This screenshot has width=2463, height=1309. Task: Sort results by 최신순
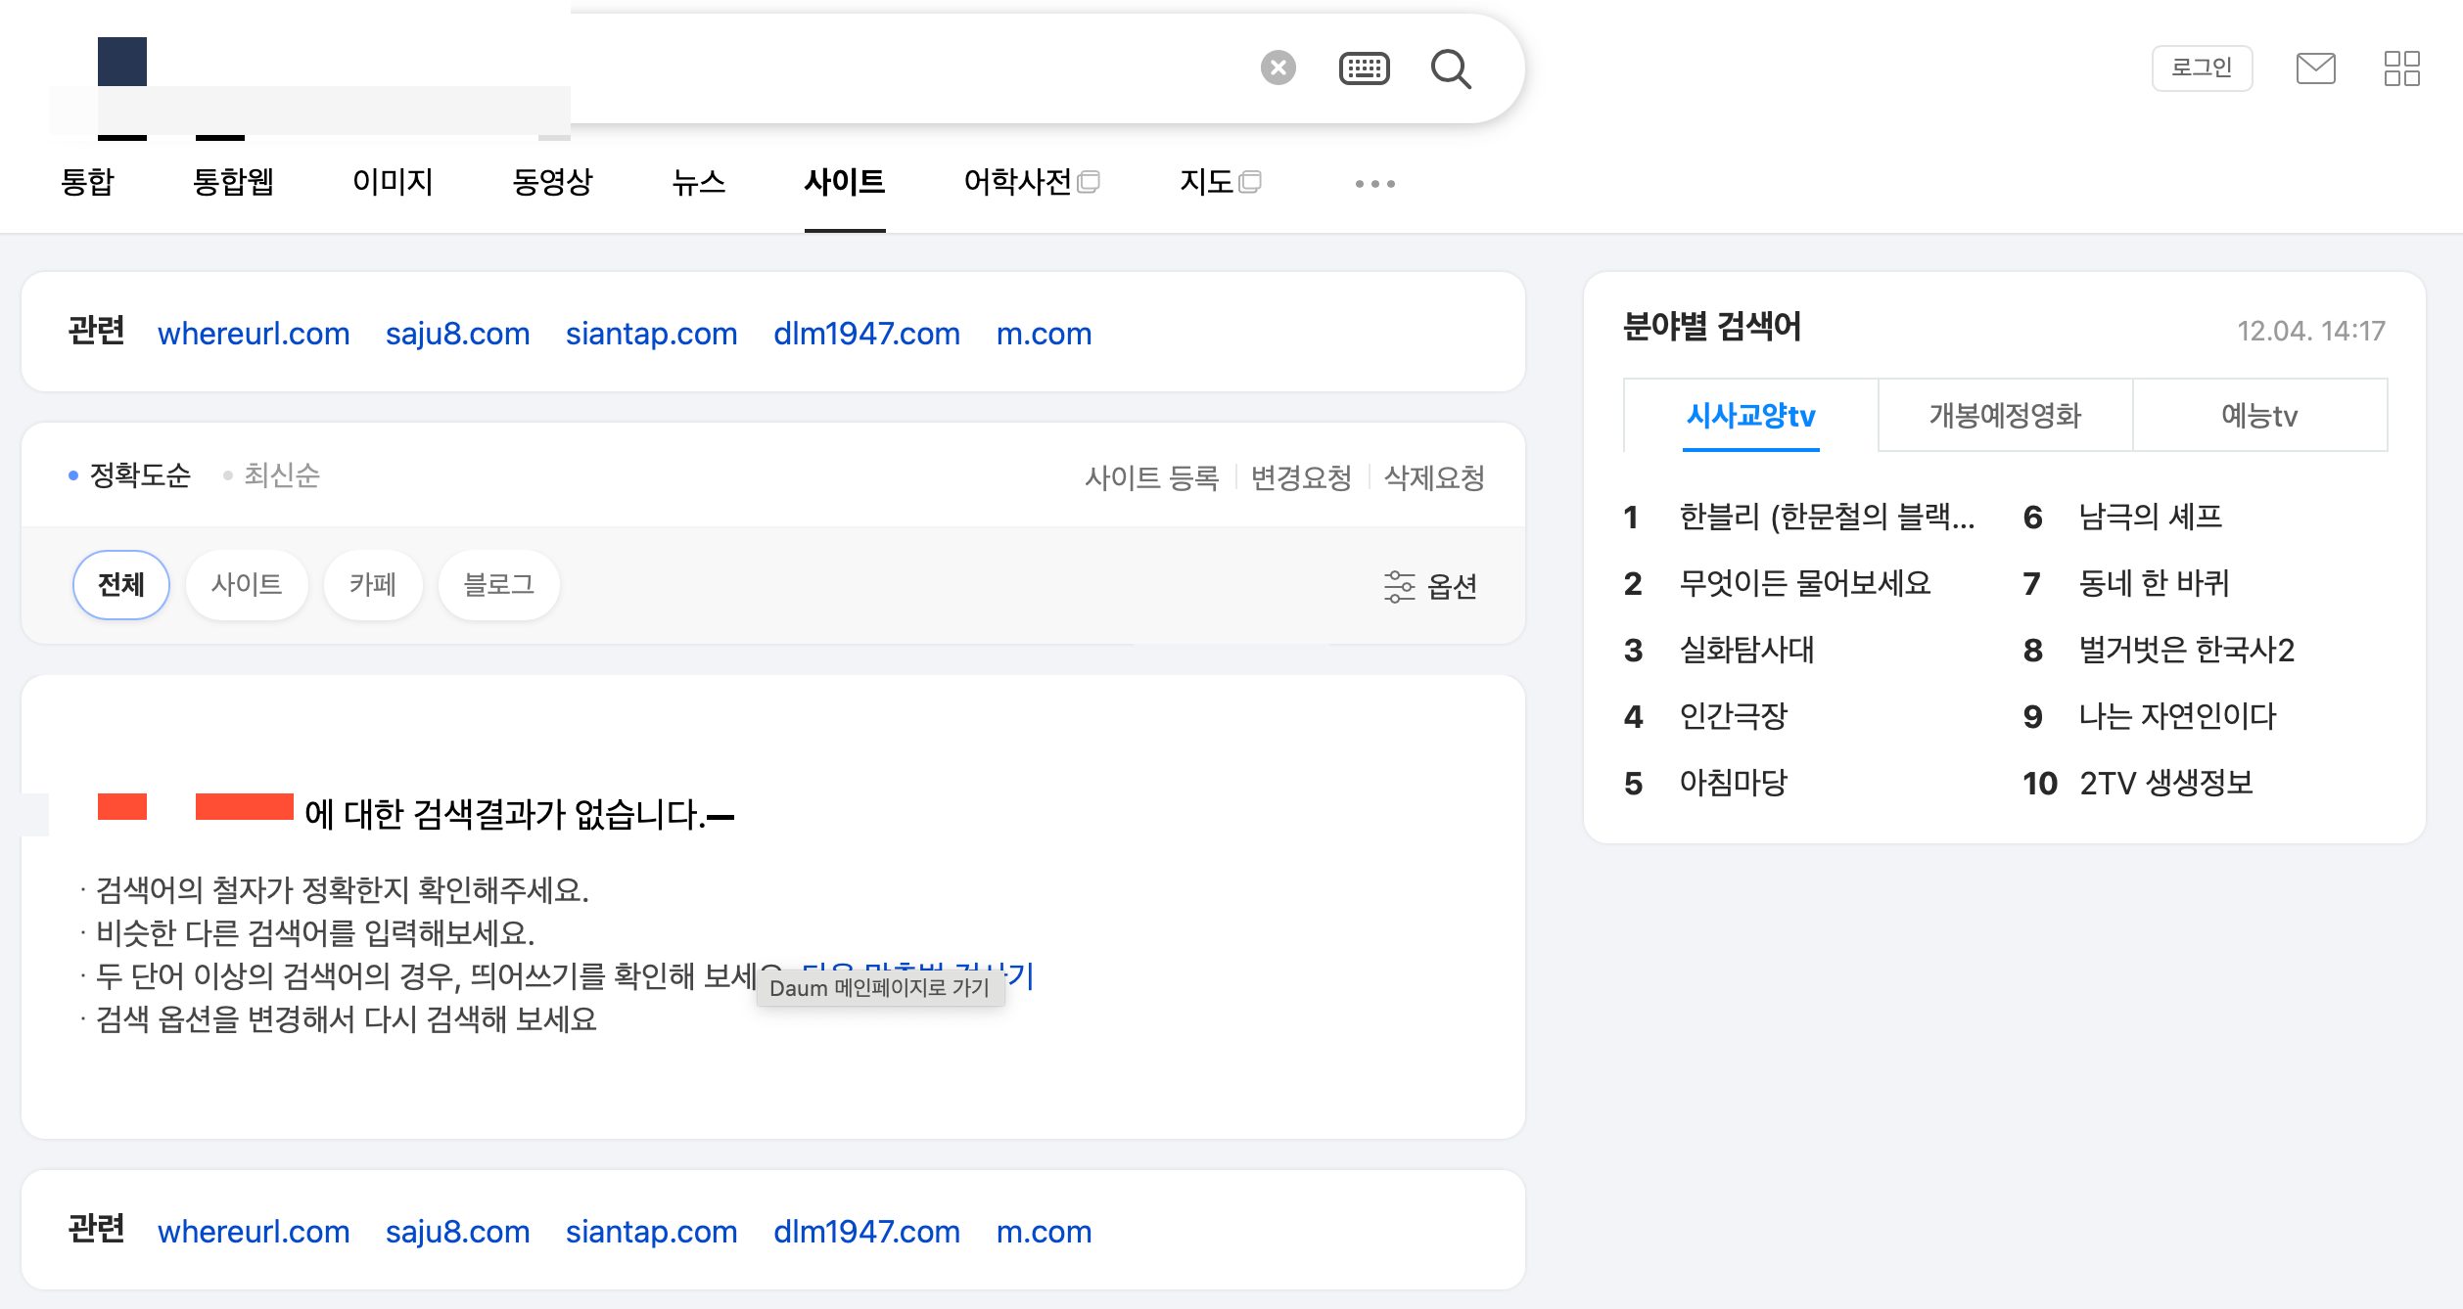coord(271,475)
